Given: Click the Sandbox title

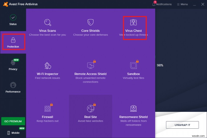Looking at the screenshot, I should 134,74.
